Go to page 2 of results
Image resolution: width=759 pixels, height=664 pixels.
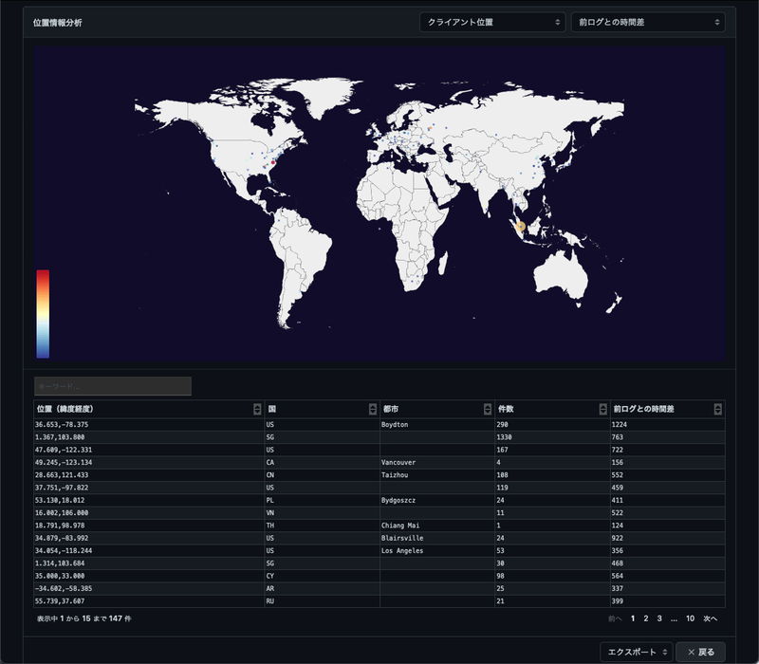[x=646, y=618]
